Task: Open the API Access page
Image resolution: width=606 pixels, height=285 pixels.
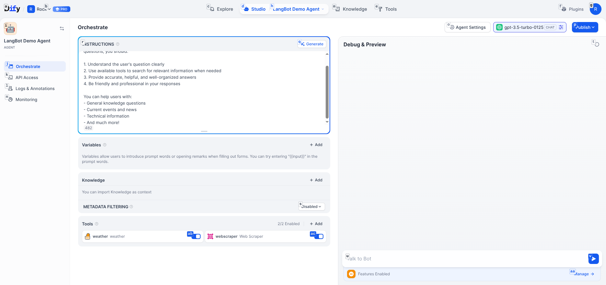Action: [x=27, y=77]
